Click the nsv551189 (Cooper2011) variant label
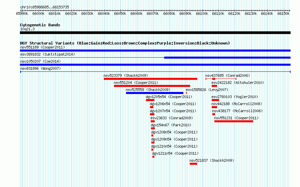The image size is (300, 187). pos(42,47)
